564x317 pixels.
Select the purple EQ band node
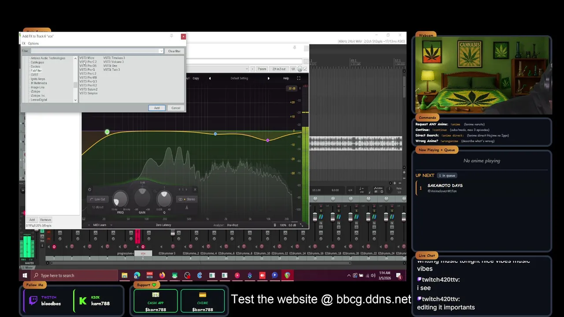click(x=267, y=140)
